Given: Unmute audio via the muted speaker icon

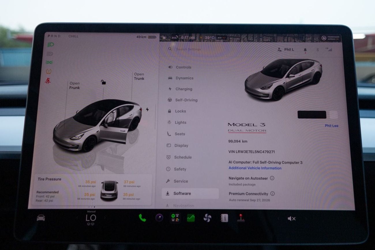Looking at the screenshot, I should 291,219.
